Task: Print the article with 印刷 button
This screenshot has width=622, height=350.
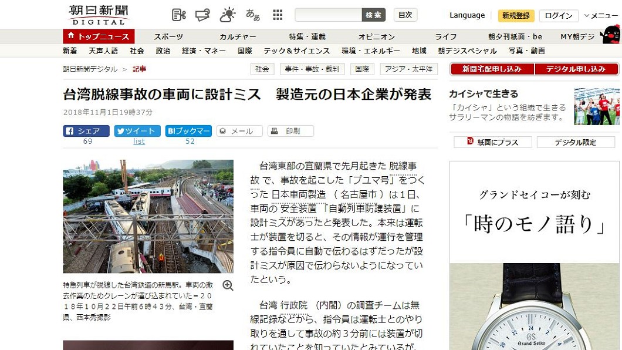Action: coord(291,131)
